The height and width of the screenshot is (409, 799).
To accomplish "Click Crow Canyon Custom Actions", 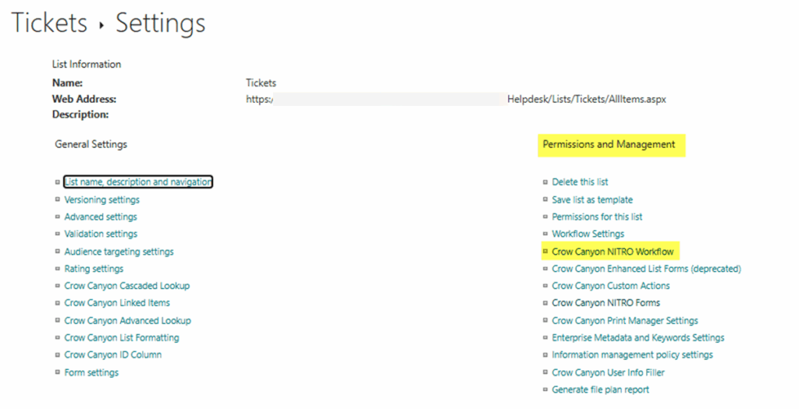I will (x=610, y=286).
